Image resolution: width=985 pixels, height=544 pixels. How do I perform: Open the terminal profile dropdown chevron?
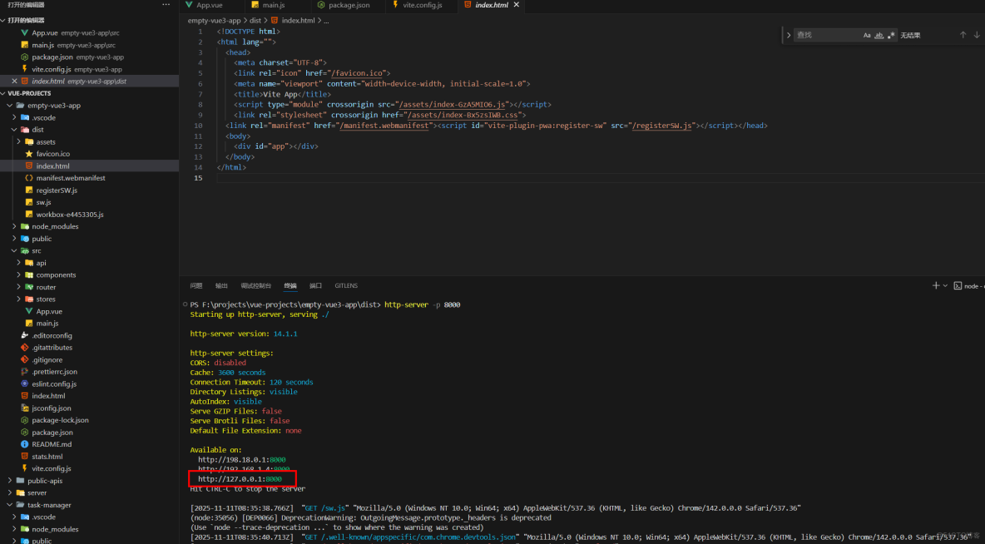[x=945, y=285]
